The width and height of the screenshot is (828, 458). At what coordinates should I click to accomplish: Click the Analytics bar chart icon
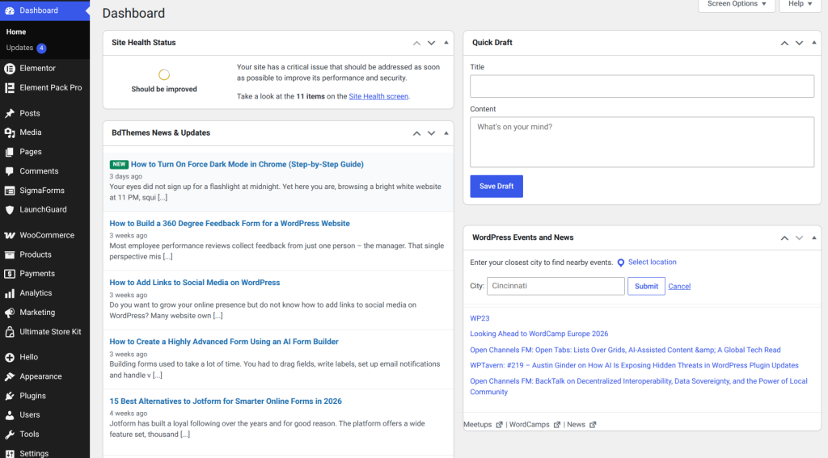point(10,293)
